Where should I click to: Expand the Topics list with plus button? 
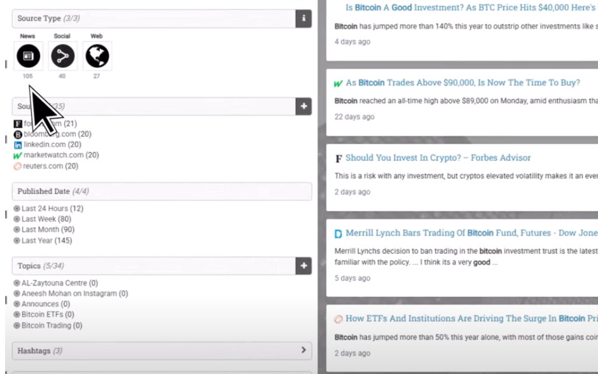pyautogui.click(x=303, y=266)
